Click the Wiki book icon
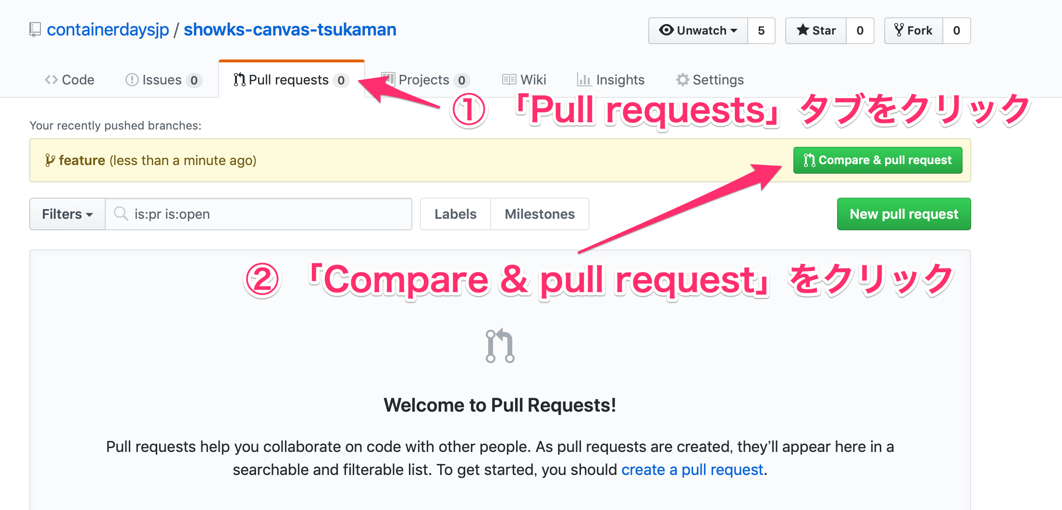The width and height of the screenshot is (1062, 510). click(509, 80)
